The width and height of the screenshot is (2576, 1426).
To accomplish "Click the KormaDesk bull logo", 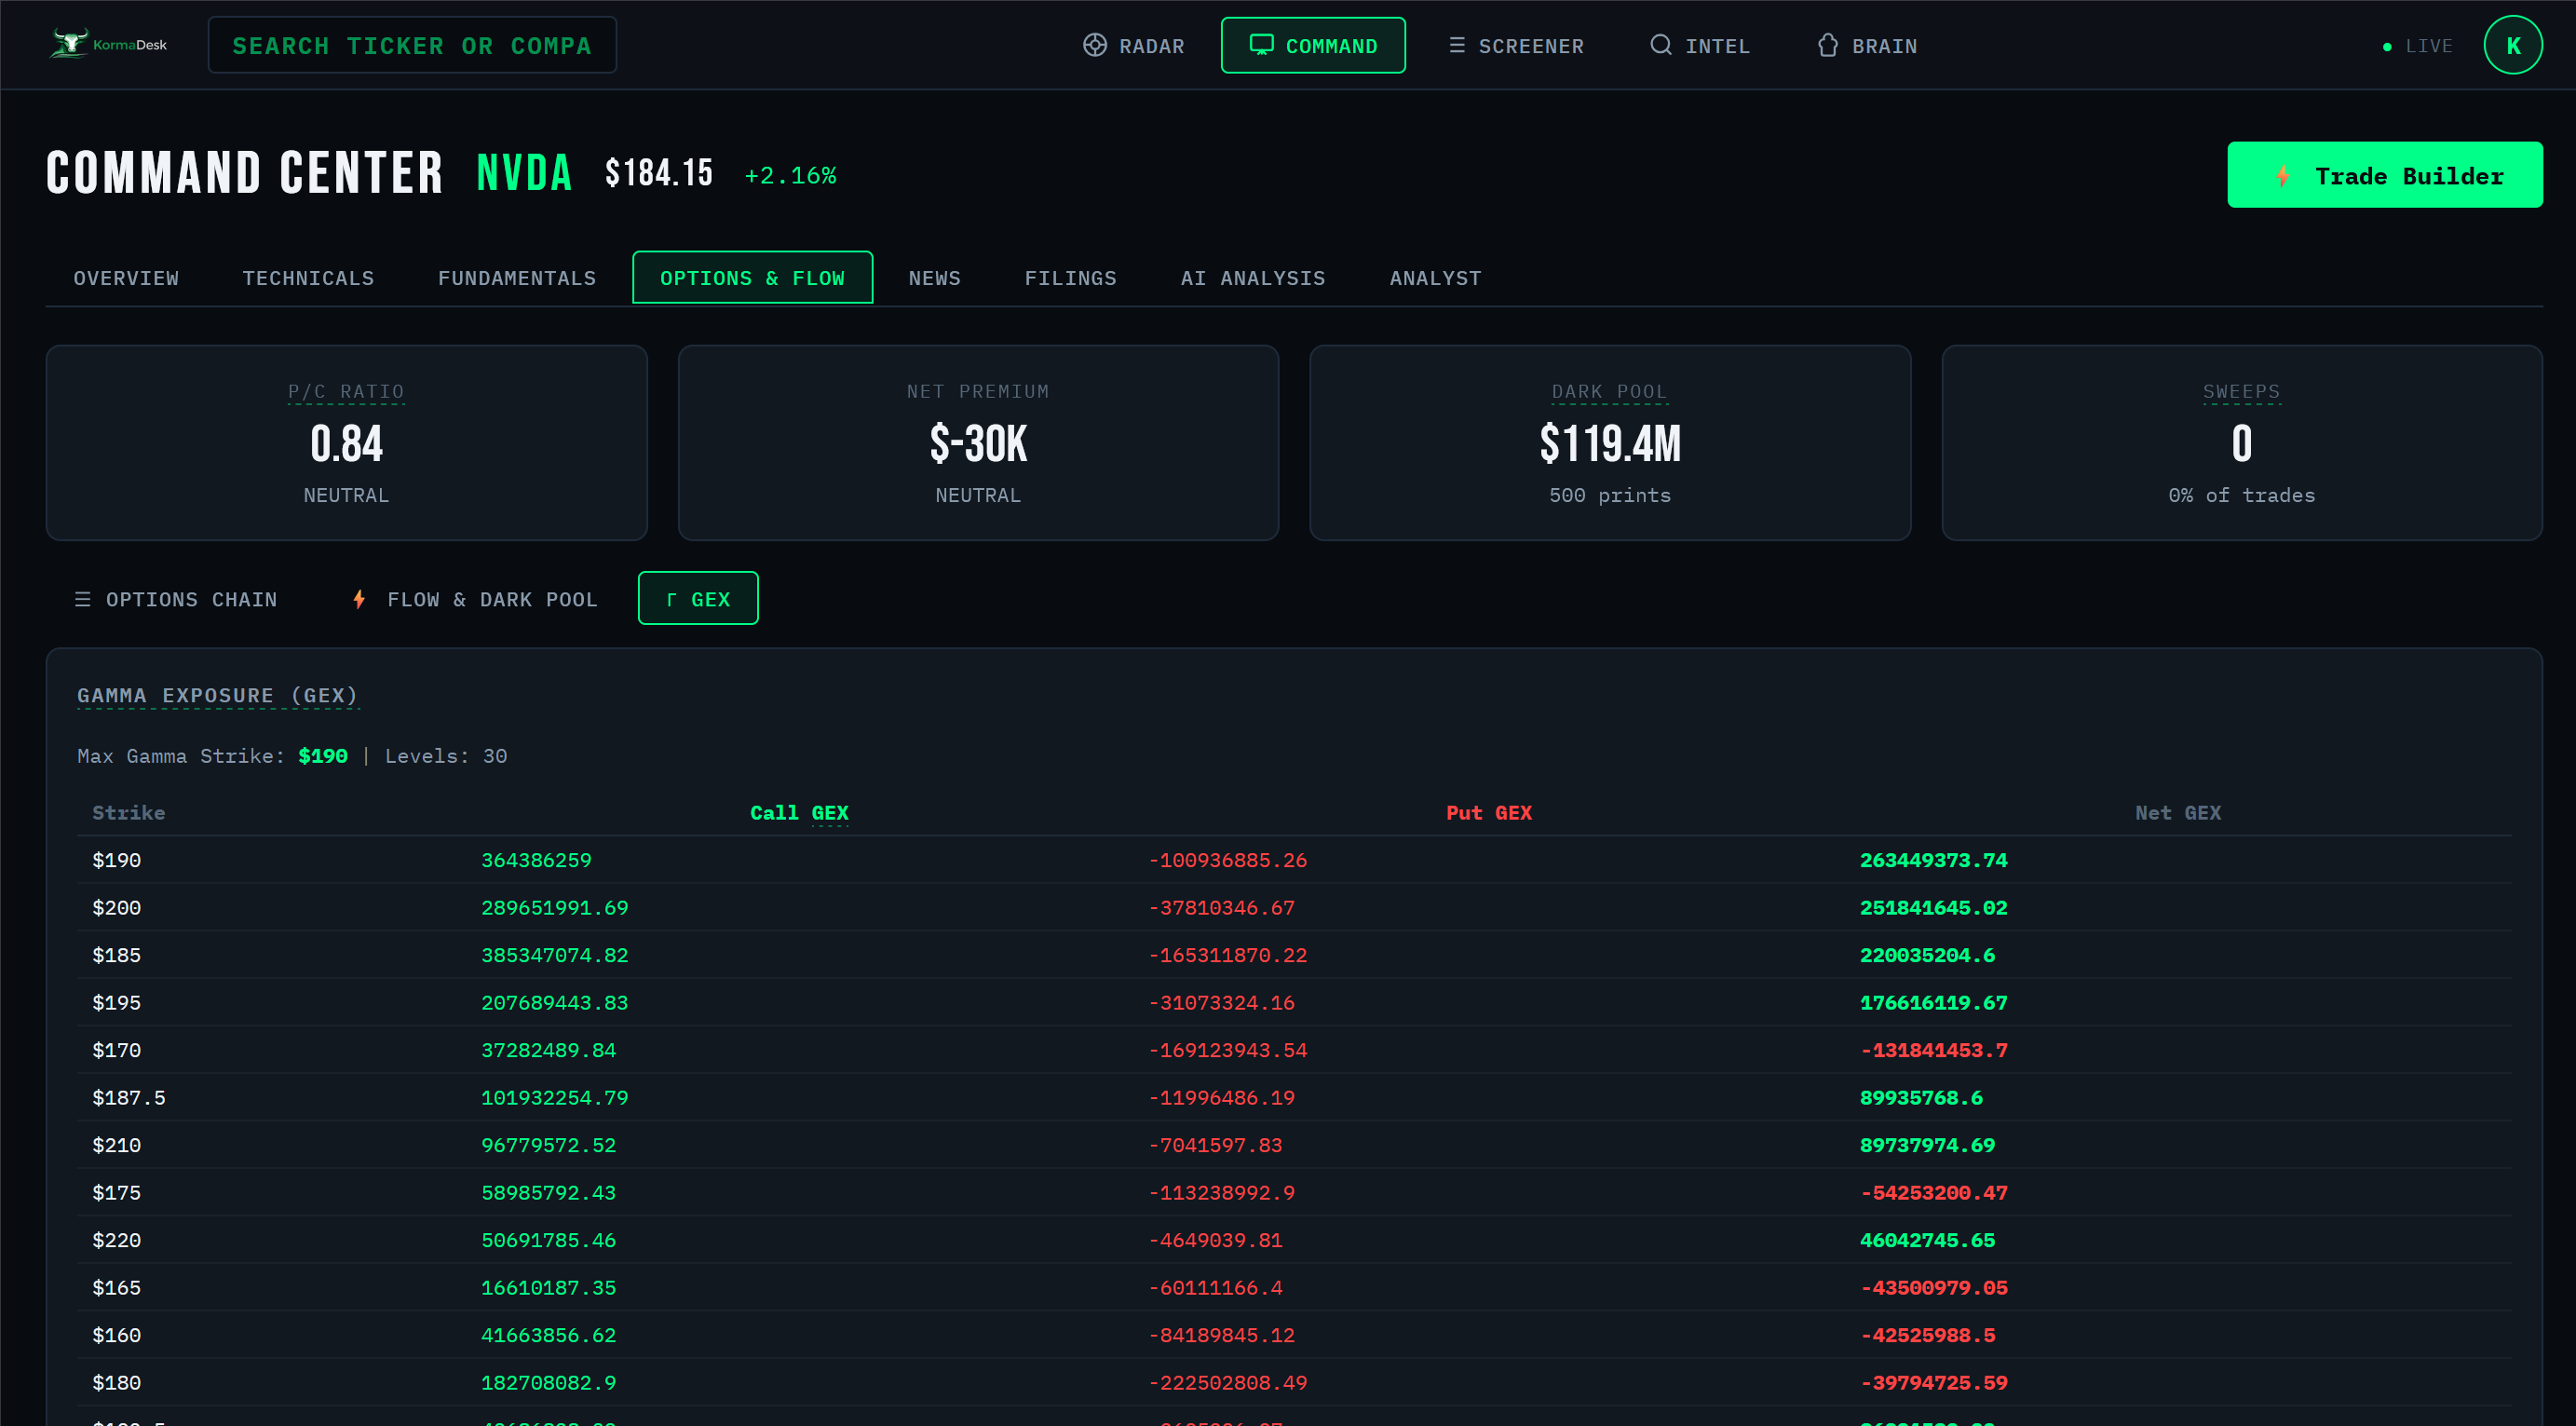I will pyautogui.click(x=70, y=44).
